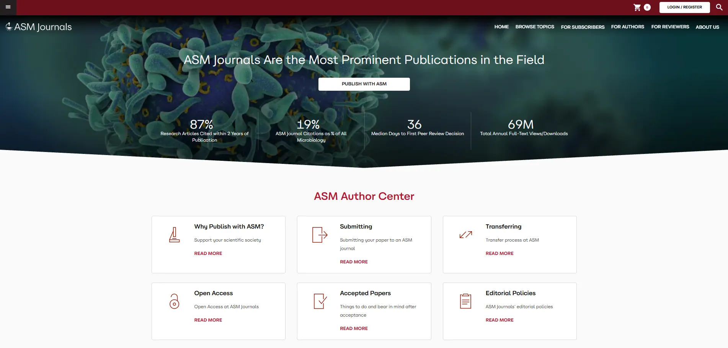Click the Why Publish with ASM? heading
This screenshot has height=348, width=728.
tap(229, 227)
